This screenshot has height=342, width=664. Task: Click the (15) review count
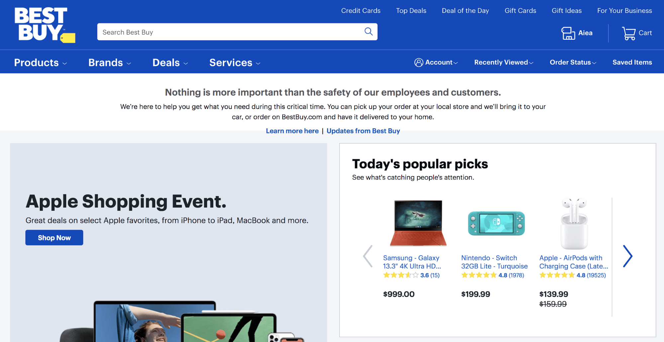[435, 275]
